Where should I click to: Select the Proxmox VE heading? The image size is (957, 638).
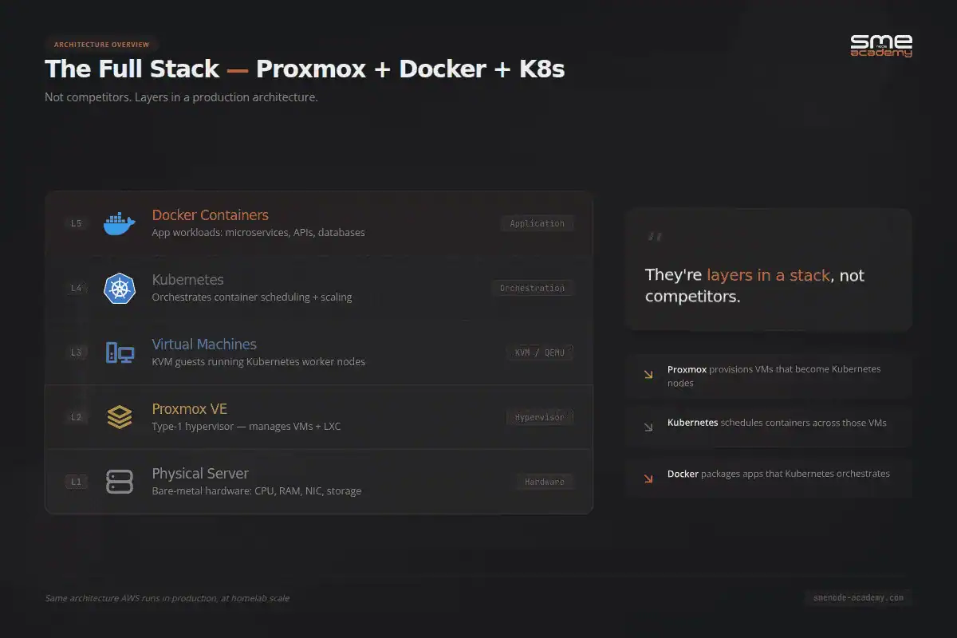(x=190, y=409)
